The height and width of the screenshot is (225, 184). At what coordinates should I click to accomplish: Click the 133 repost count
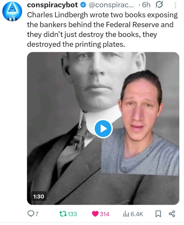coord(72,214)
